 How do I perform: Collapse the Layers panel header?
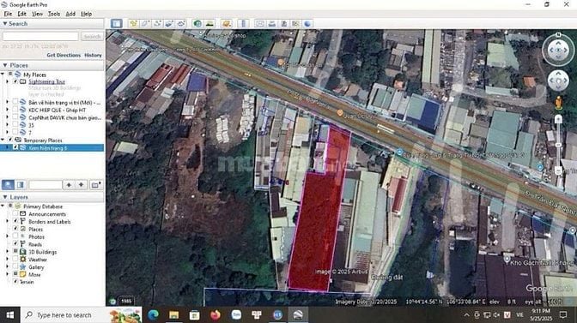[52, 197]
